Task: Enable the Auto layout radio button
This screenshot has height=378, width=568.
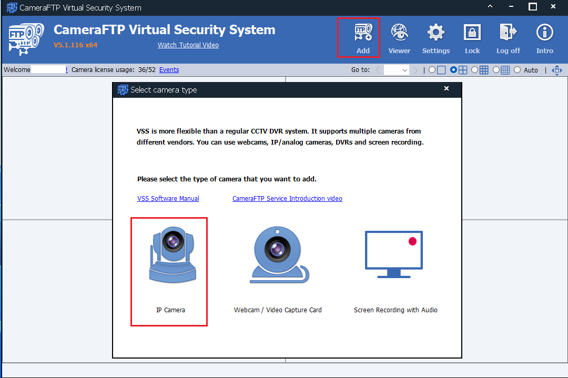Action: tap(518, 70)
